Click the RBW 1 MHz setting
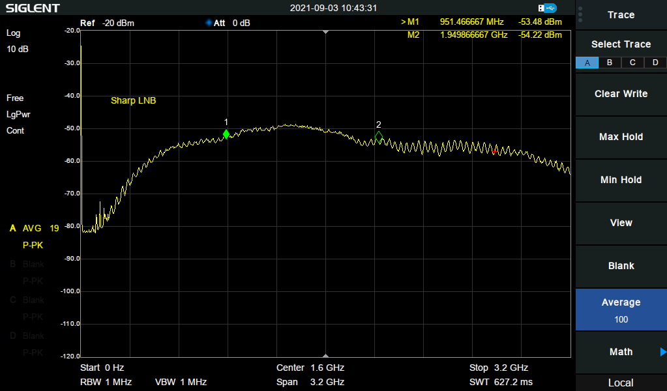 click(x=106, y=382)
